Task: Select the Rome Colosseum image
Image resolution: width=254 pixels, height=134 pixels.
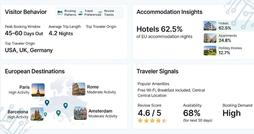Action: [x=79, y=89]
